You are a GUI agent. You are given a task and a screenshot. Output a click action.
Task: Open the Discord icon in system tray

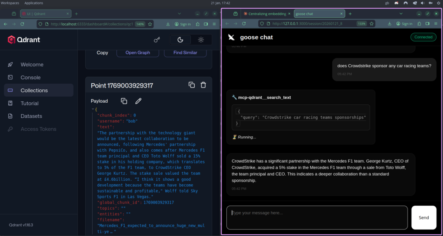click(x=396, y=3)
